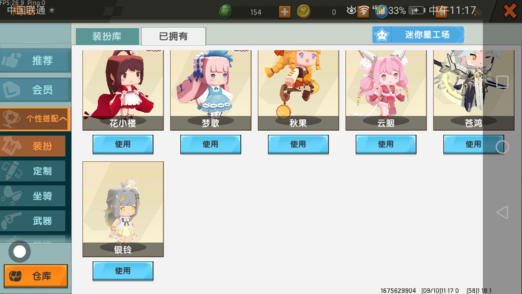This screenshot has height=294, width=522.
Task: Open the 仓库 warehouse button
Action: pyautogui.click(x=36, y=276)
